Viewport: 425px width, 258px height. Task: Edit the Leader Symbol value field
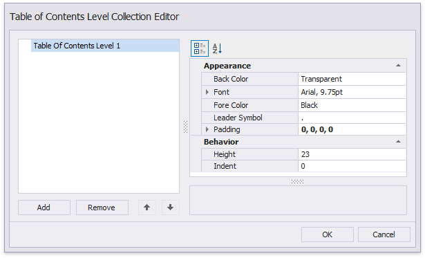352,118
